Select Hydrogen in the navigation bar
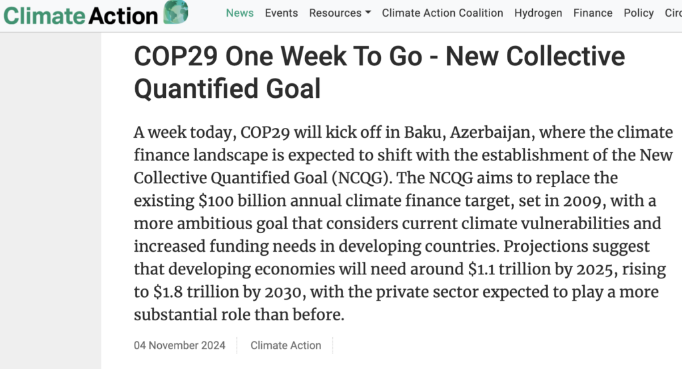This screenshot has width=682, height=369. click(x=538, y=13)
